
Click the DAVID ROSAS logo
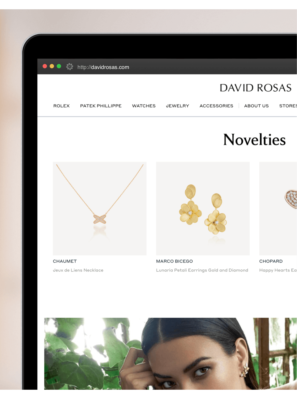256,88
